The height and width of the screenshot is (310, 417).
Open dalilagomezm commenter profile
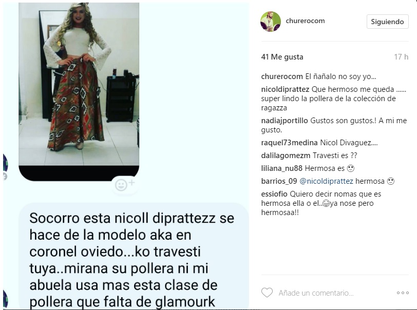pyautogui.click(x=286, y=156)
